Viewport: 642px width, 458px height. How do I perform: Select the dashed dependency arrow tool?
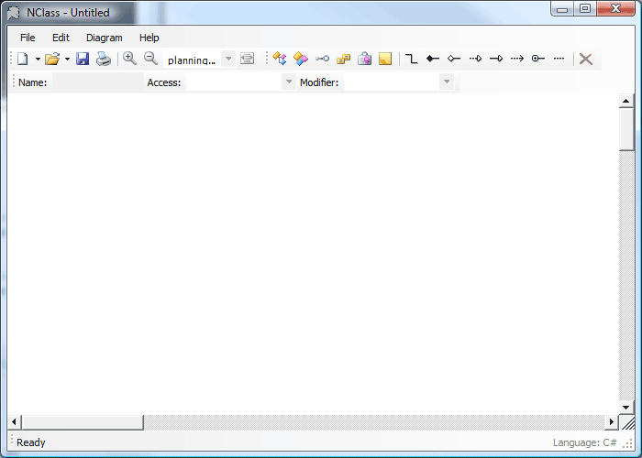516,59
